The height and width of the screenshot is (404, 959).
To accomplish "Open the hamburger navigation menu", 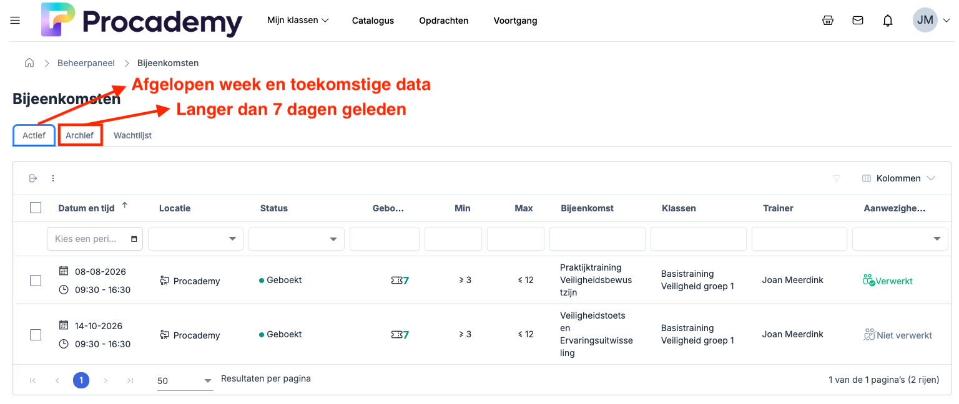I will (16, 21).
